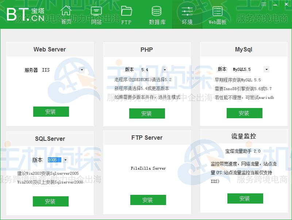Image resolution: width=292 pixels, height=220 pixels.
Task: Click the Win2008及以上安装Sqlserver2008 note
Action: point(50,182)
